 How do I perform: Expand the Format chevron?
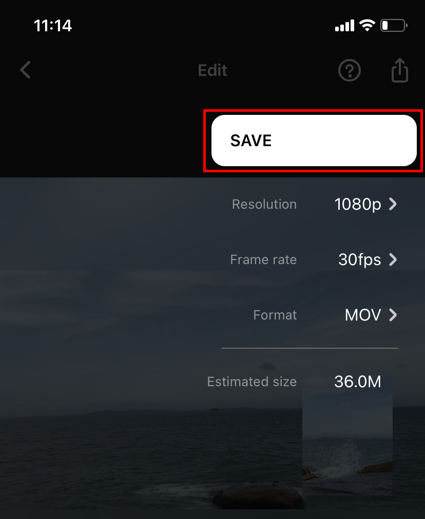tap(393, 315)
